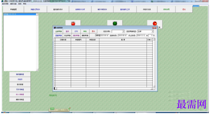
Task: Click 打印 button in the dialog
Action: coord(76,31)
